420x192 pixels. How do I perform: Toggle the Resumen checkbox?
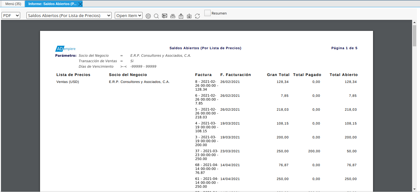(207, 13)
